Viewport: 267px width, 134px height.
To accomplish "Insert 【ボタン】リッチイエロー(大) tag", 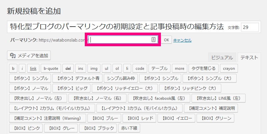I will tap(125, 88).
